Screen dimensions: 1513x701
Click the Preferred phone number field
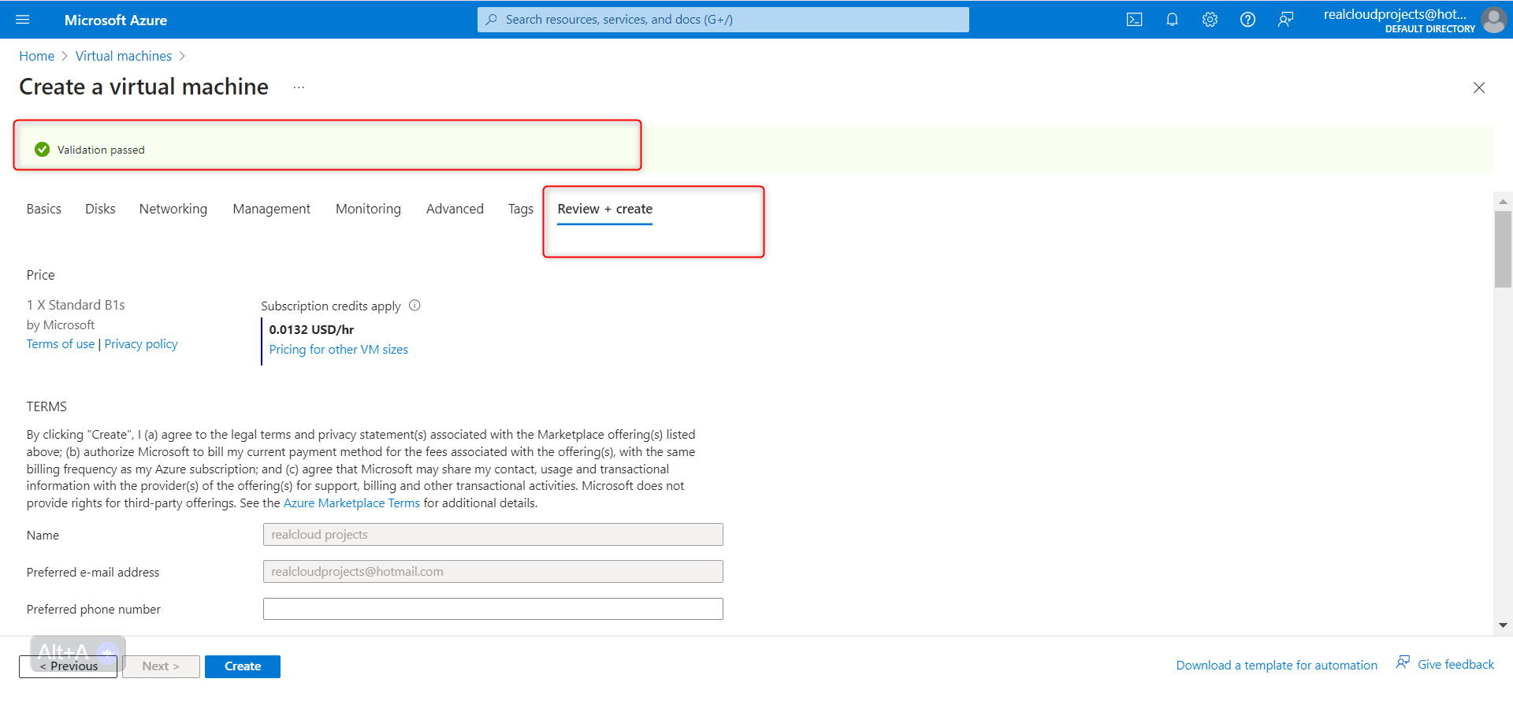[x=493, y=609]
